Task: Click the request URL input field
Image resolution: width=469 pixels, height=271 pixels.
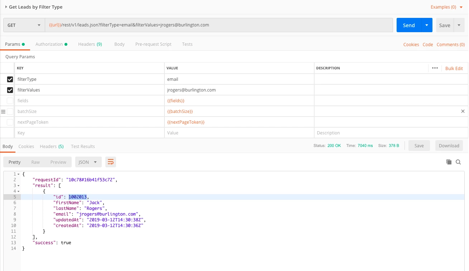Action: tap(219, 25)
